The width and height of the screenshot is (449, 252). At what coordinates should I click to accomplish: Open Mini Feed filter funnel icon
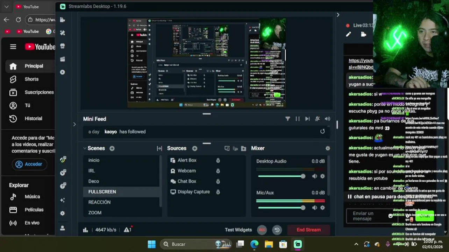click(x=287, y=119)
